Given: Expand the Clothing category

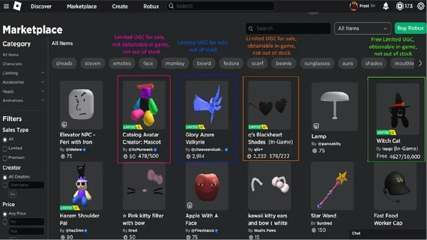Looking at the screenshot, I should (43, 73).
